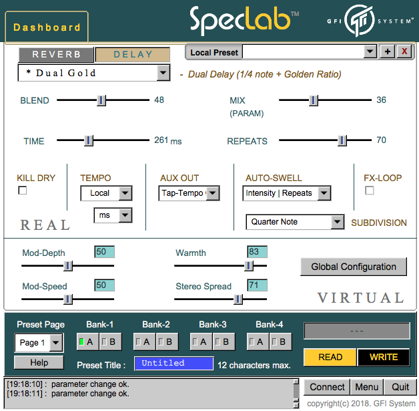Image resolution: width=419 pixels, height=411 pixels.
Task: Click the BLEND slider handle
Action: click(101, 100)
